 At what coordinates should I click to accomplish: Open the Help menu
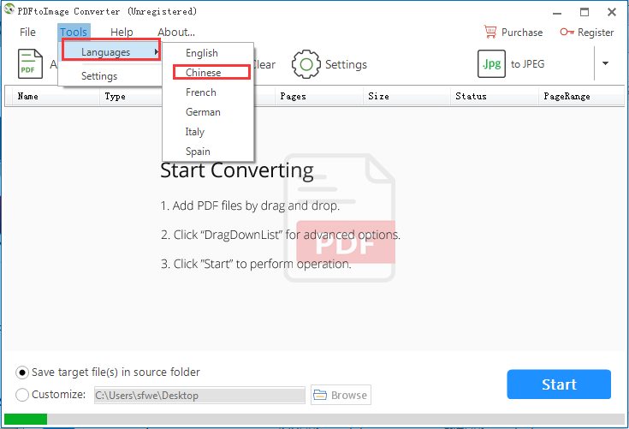(x=122, y=32)
